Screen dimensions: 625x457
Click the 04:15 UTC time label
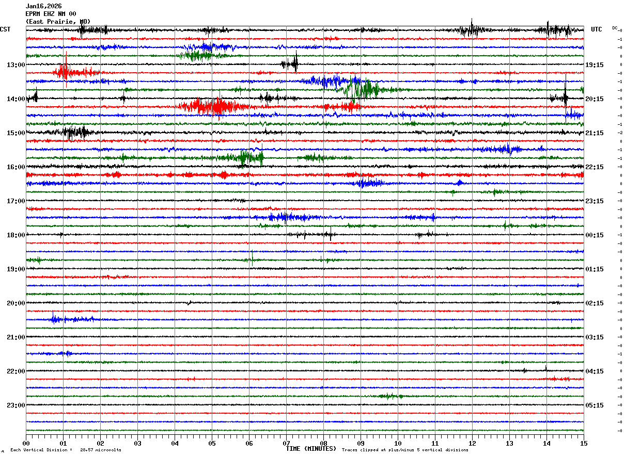pyautogui.click(x=594, y=371)
